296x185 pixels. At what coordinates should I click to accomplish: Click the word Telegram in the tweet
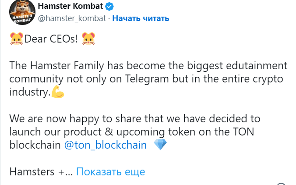(x=147, y=79)
